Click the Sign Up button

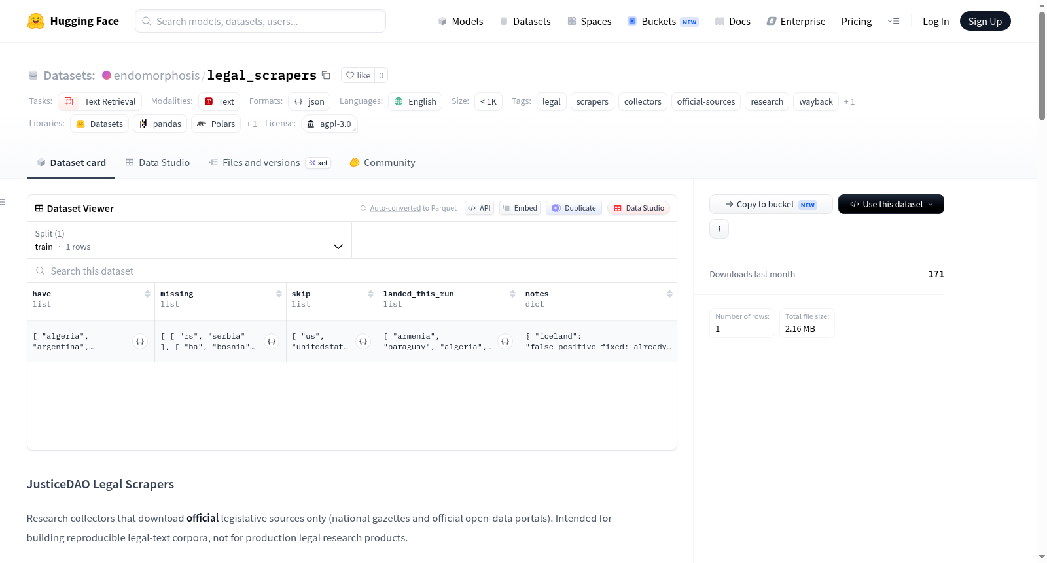[985, 21]
